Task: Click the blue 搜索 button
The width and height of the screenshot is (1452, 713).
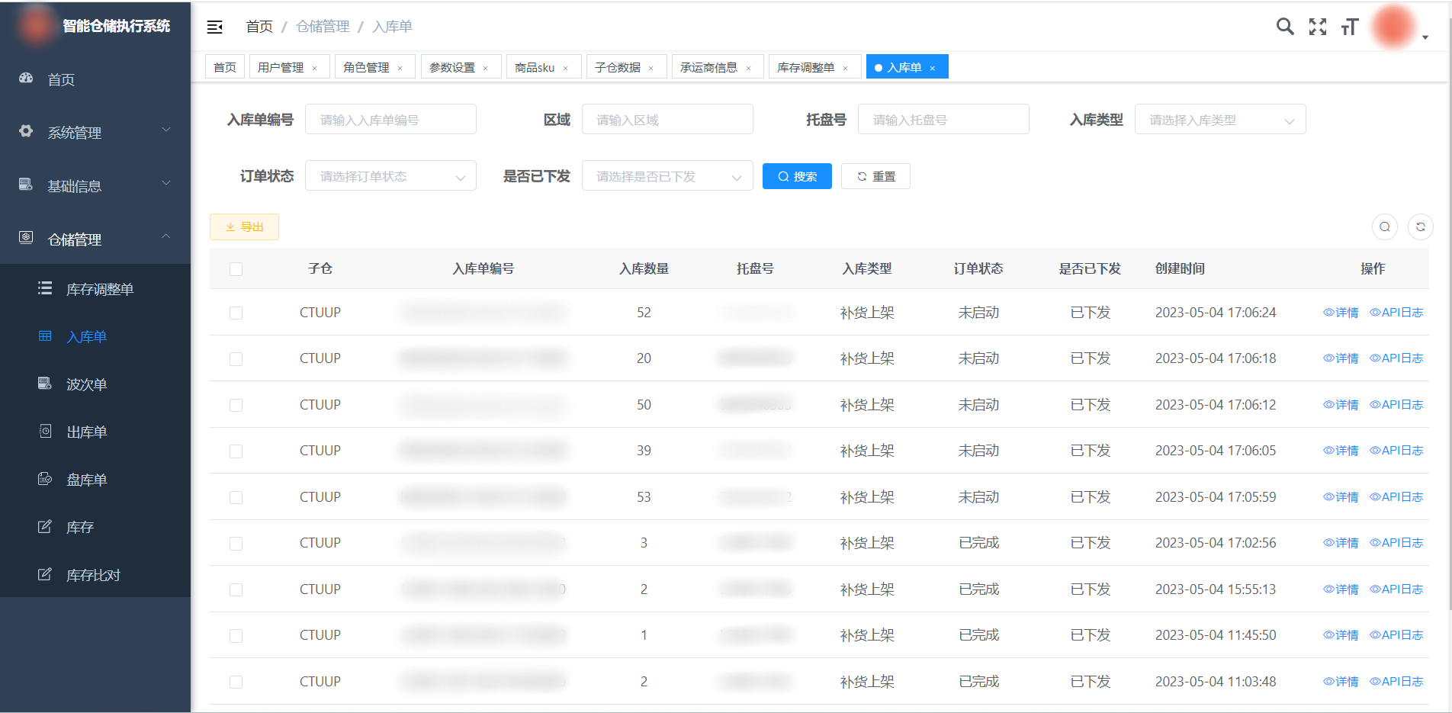Action: click(797, 176)
